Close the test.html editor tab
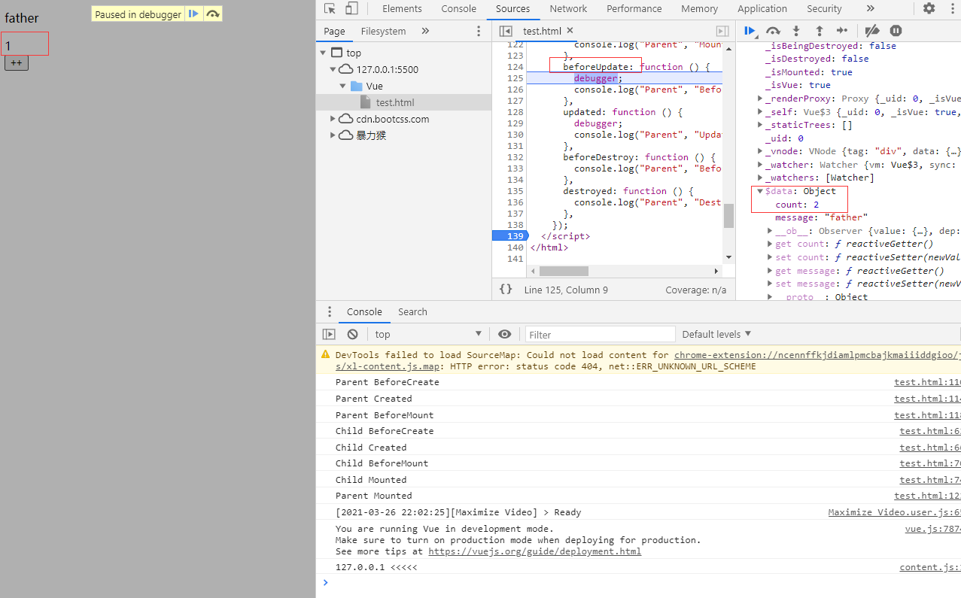The height and width of the screenshot is (598, 961). pyautogui.click(x=570, y=31)
